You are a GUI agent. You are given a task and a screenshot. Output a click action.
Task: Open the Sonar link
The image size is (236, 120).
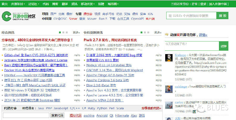click(x=73, y=19)
